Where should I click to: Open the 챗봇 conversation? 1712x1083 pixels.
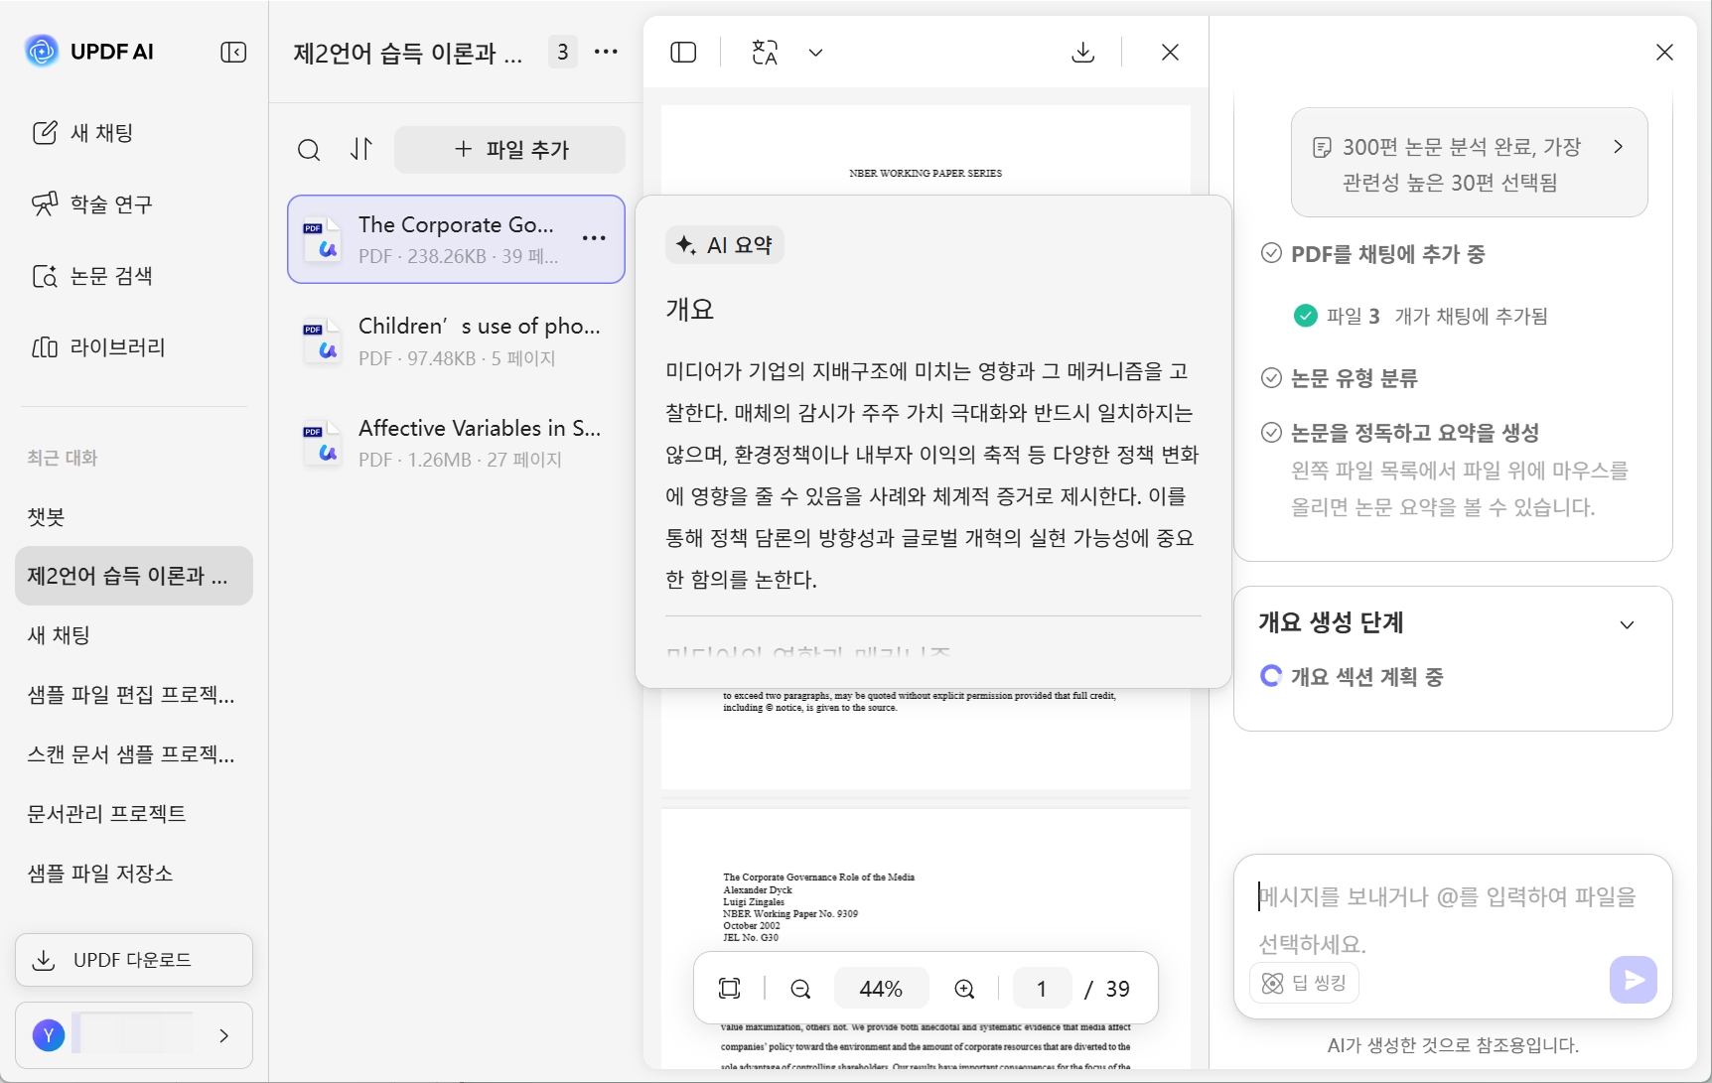[134, 516]
